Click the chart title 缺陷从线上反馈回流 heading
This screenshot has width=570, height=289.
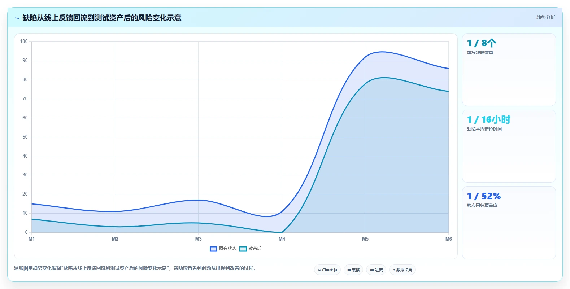point(102,18)
